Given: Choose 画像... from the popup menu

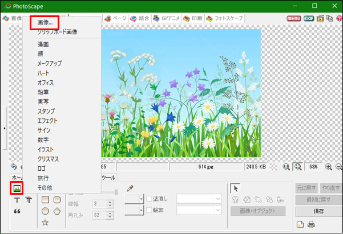Looking at the screenshot, I should pos(45,22).
